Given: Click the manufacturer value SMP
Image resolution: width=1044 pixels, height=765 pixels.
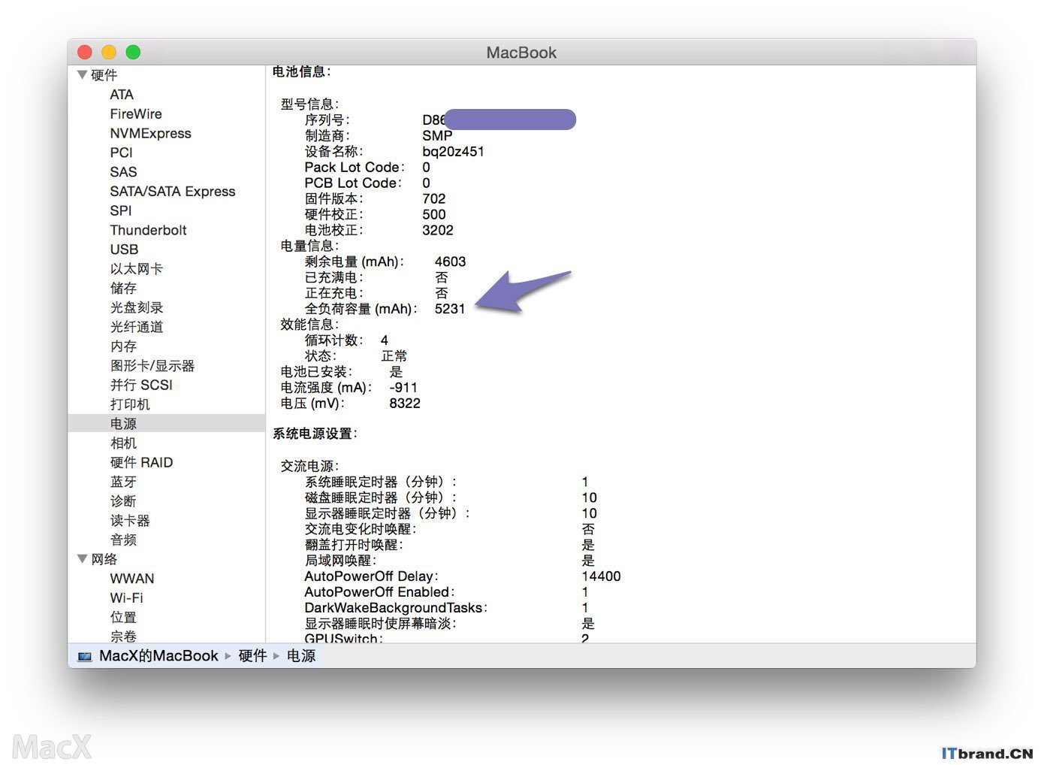Looking at the screenshot, I should click(x=437, y=136).
